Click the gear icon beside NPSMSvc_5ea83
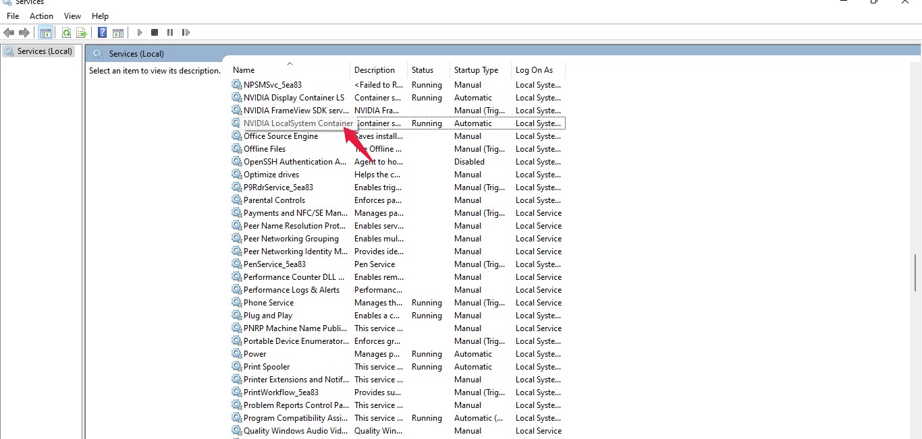Screen dimensions: 922x439 click(236, 85)
